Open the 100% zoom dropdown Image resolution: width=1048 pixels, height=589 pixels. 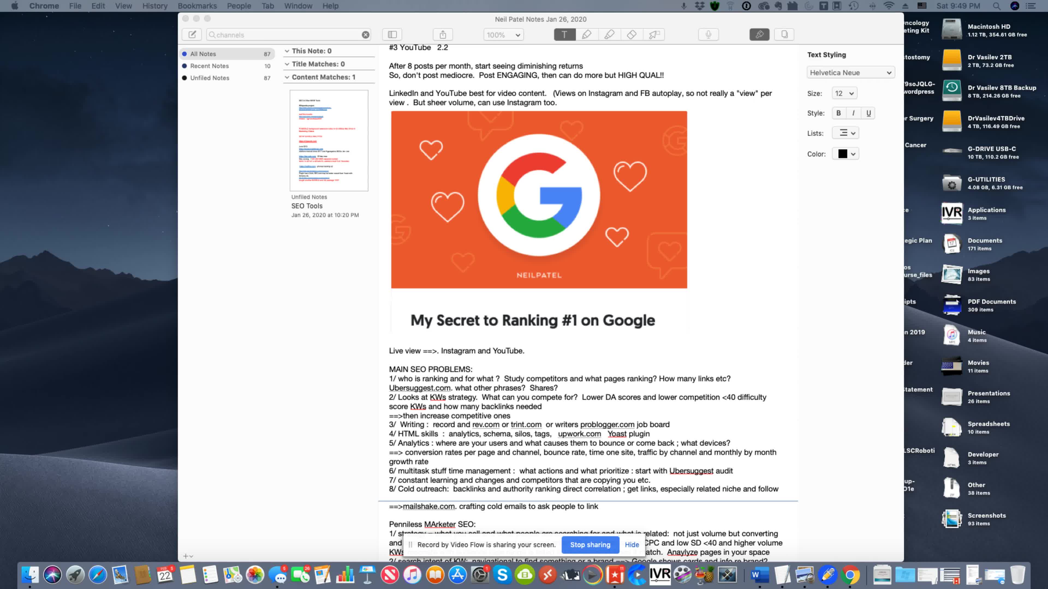[x=503, y=35]
